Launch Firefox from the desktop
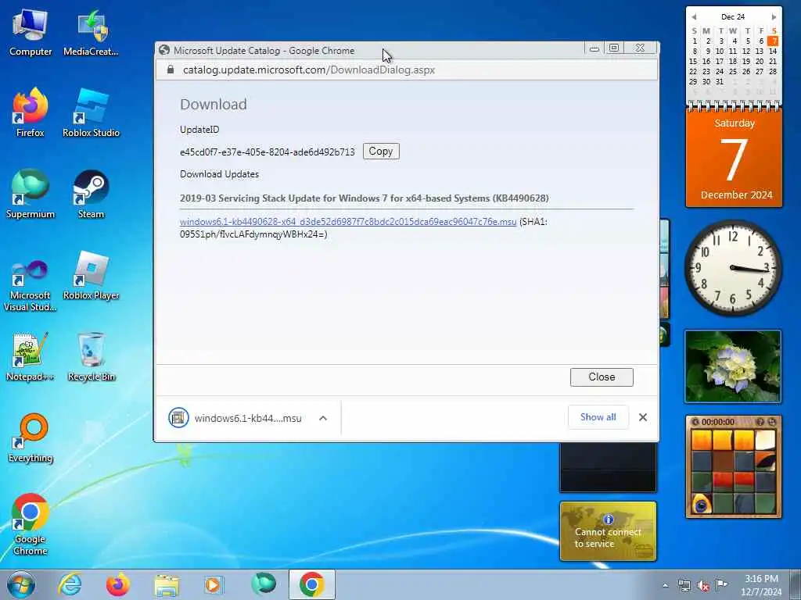 (x=31, y=112)
